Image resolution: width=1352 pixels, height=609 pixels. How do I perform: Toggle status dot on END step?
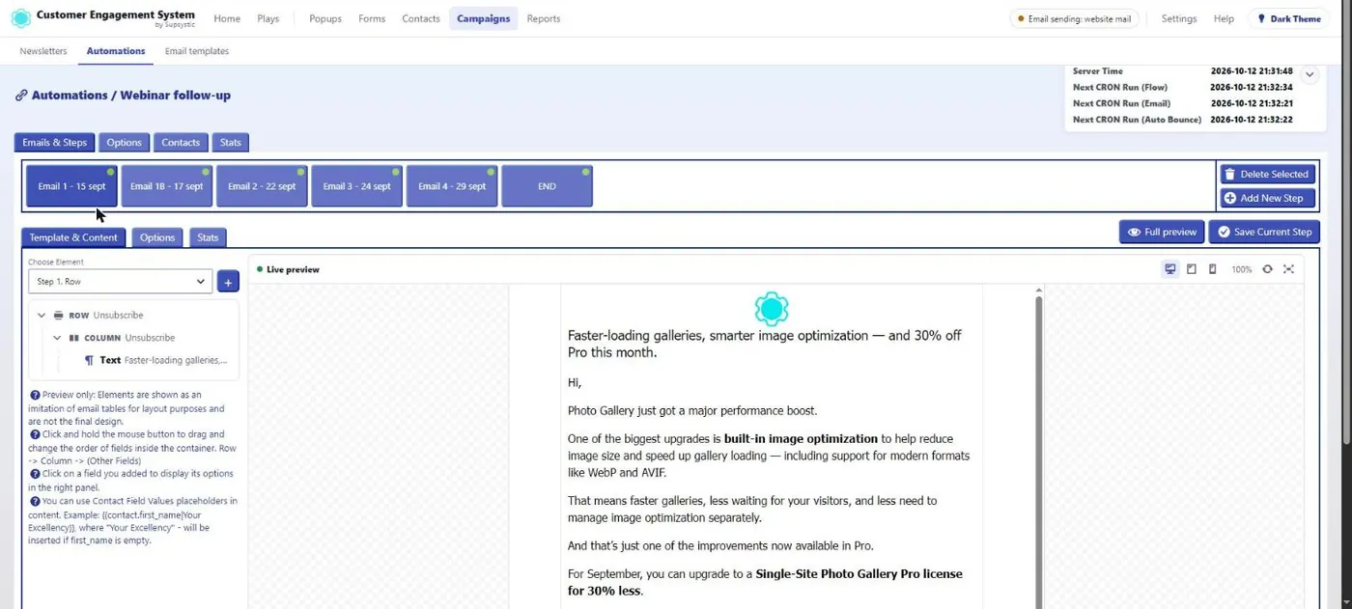coord(586,172)
